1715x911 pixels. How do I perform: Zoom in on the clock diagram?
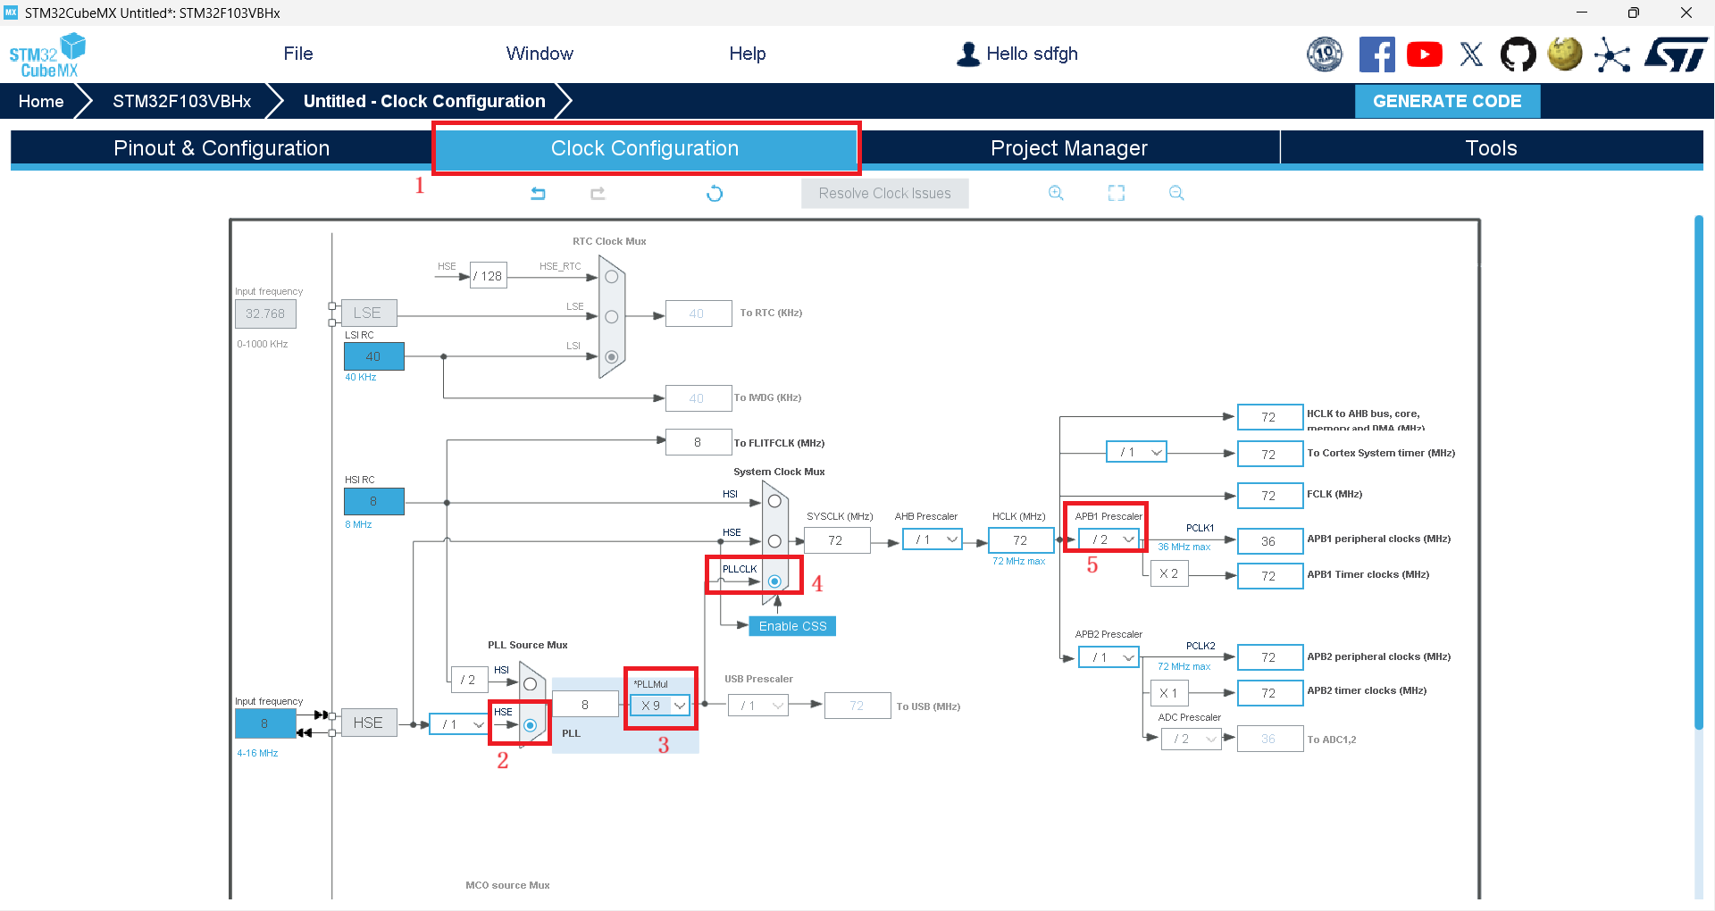[1056, 193]
